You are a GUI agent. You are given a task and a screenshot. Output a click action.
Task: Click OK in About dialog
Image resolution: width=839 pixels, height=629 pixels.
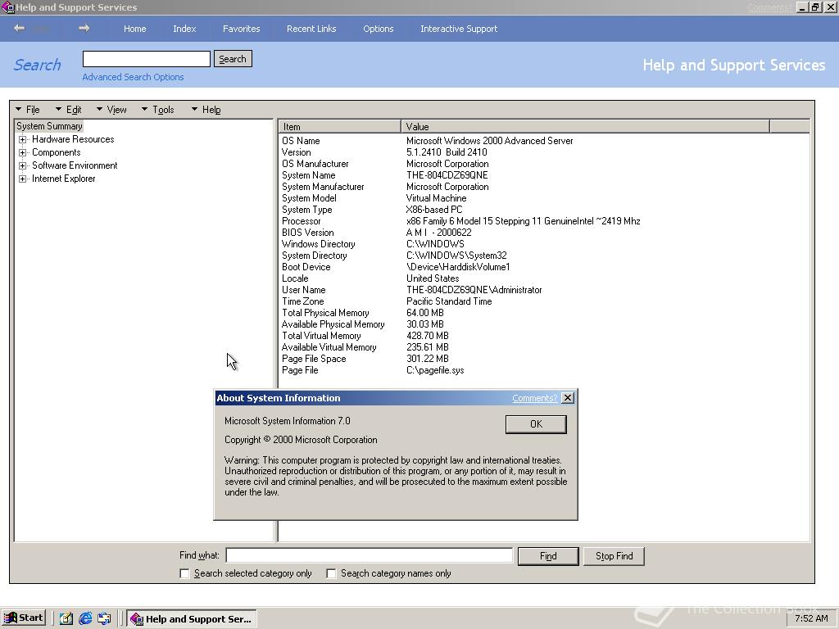coord(536,424)
